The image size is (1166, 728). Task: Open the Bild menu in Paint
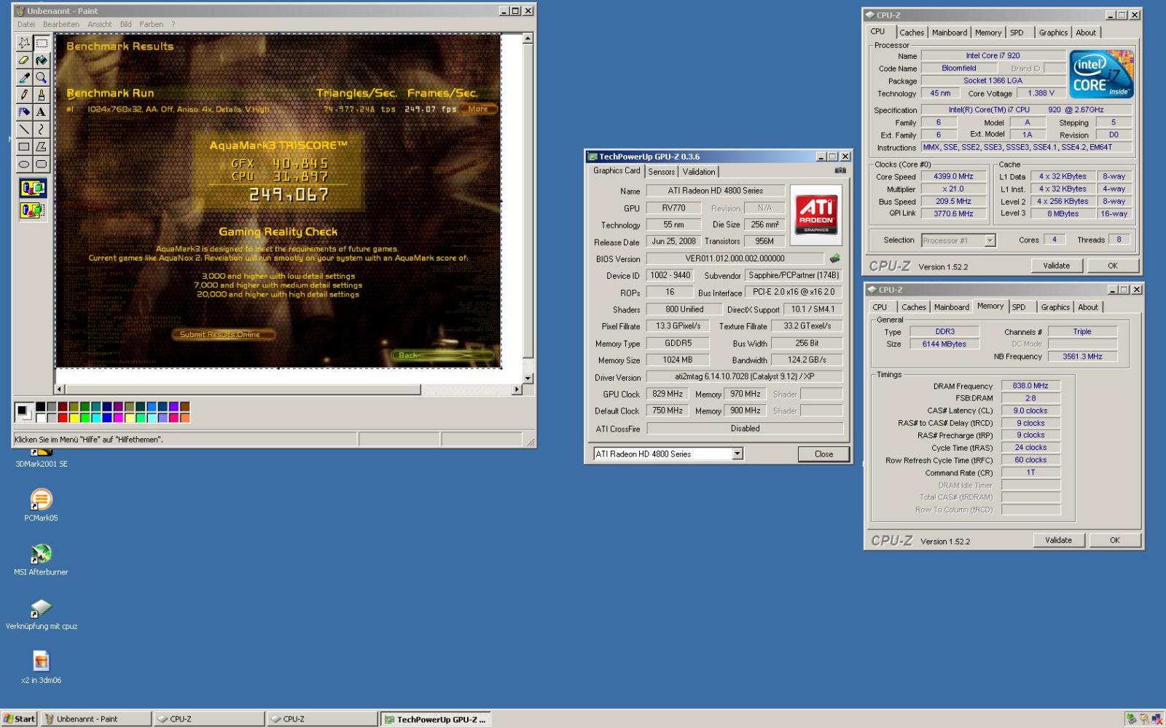126,24
